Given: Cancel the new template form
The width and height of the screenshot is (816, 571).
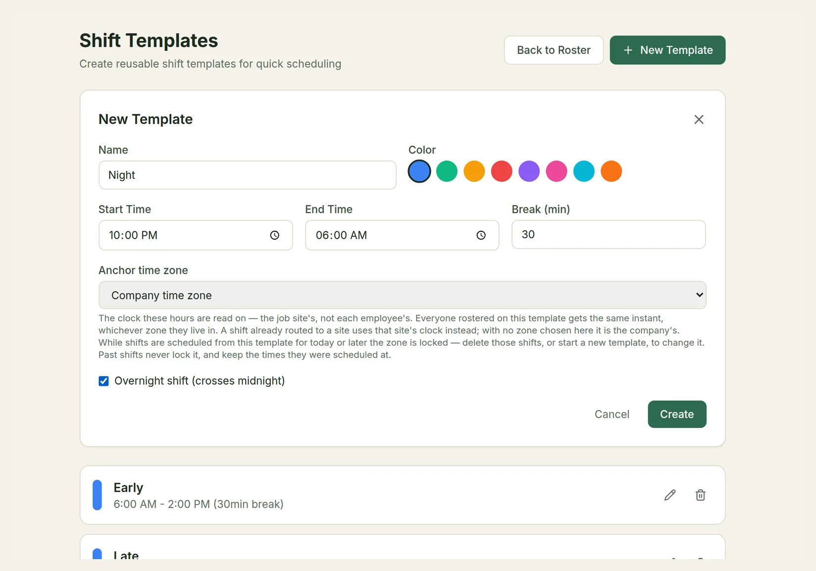Looking at the screenshot, I should (x=612, y=414).
